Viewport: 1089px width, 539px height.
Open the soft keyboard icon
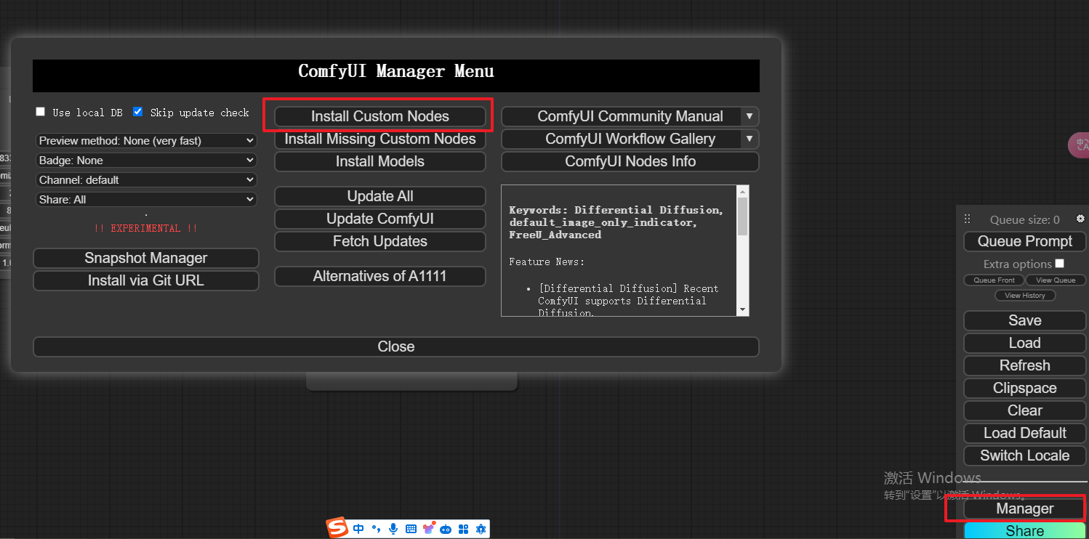coord(411,529)
